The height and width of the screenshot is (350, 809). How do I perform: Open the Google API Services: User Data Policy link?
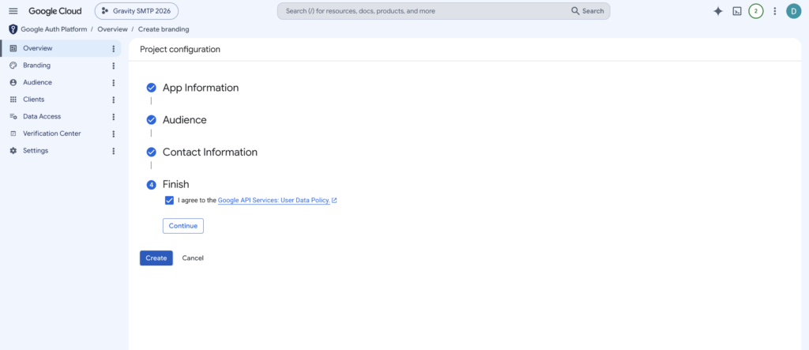tap(274, 201)
